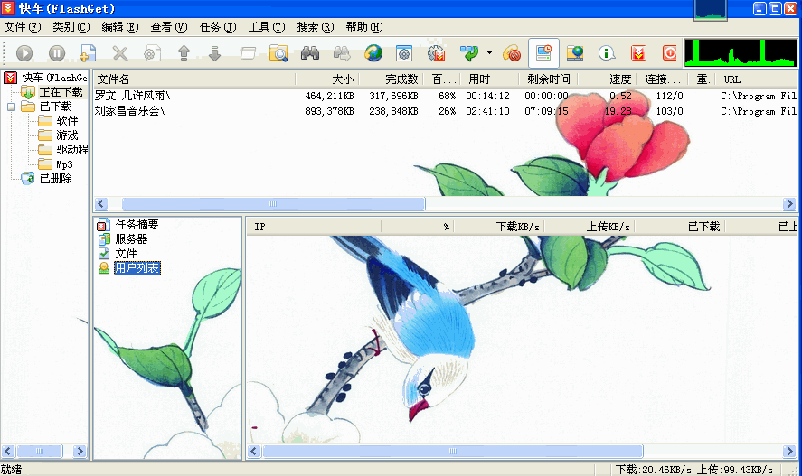Screen dimensions: 802x476
Task: Click the Delete task X icon
Action: (119, 53)
